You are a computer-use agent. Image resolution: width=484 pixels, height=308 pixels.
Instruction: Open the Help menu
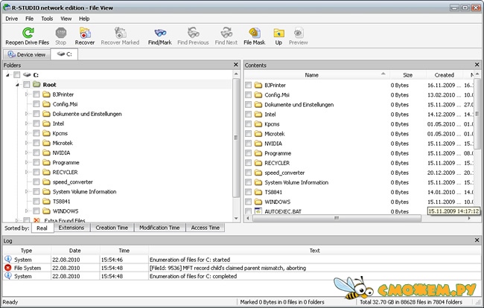click(x=84, y=19)
